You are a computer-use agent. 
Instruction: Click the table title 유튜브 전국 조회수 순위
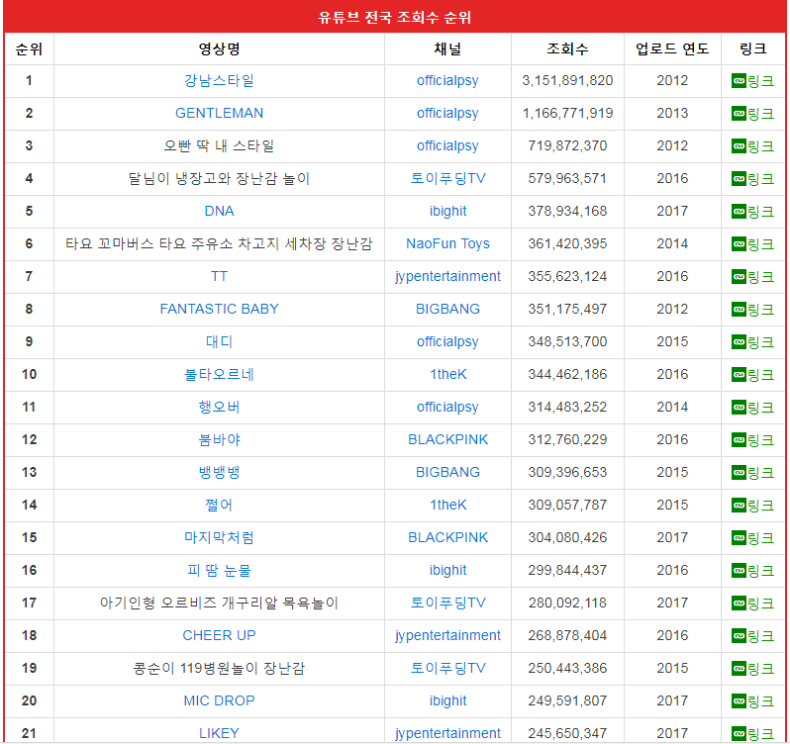[394, 18]
